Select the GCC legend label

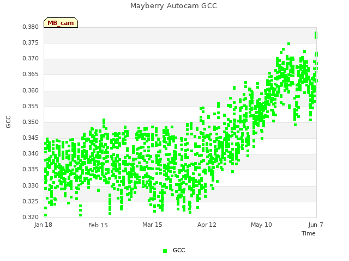tap(179, 250)
